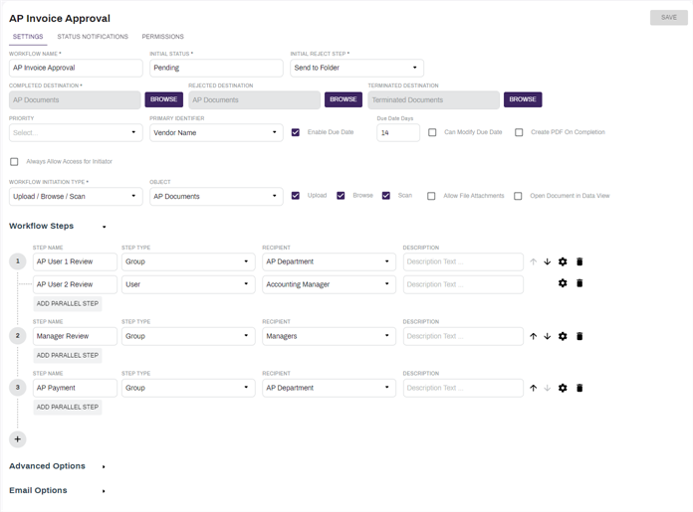The image size is (693, 512).
Task: Delete the AP Payment step
Action: tap(579, 388)
